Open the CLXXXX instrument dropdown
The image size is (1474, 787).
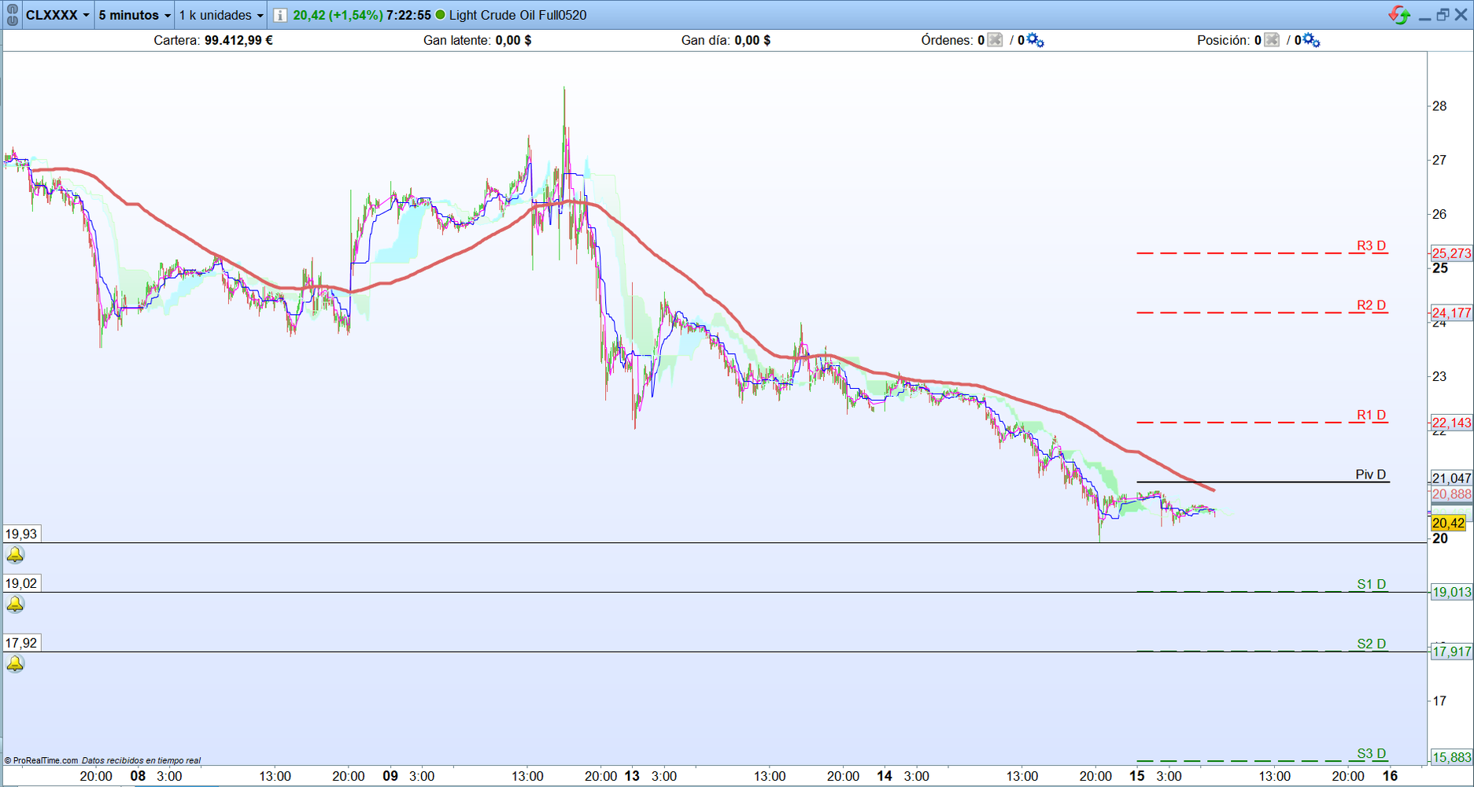click(57, 15)
